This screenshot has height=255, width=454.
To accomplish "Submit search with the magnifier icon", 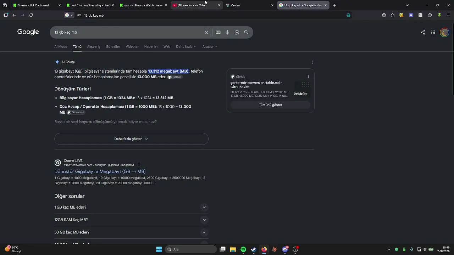I will tap(246, 32).
